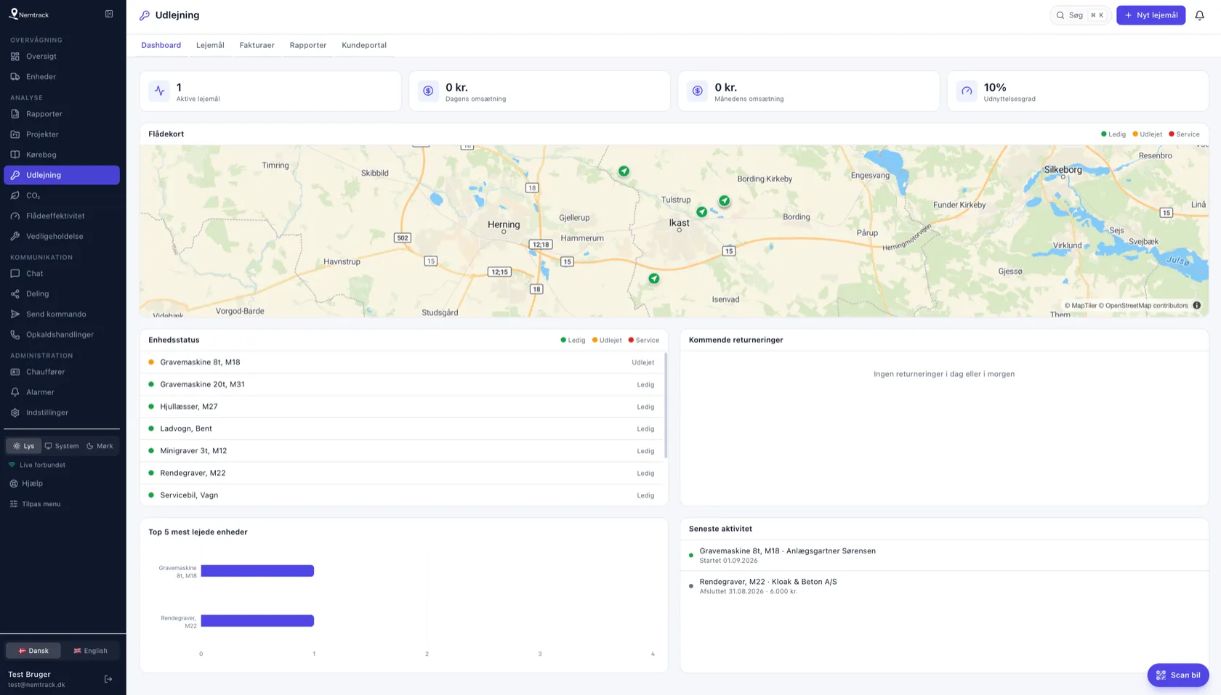
Task: Open Indstillinger in the sidebar
Action: [62, 412]
